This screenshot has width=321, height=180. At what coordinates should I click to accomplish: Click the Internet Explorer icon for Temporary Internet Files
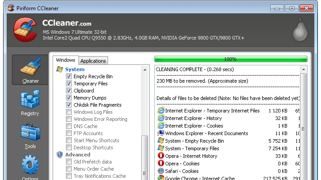(161, 111)
